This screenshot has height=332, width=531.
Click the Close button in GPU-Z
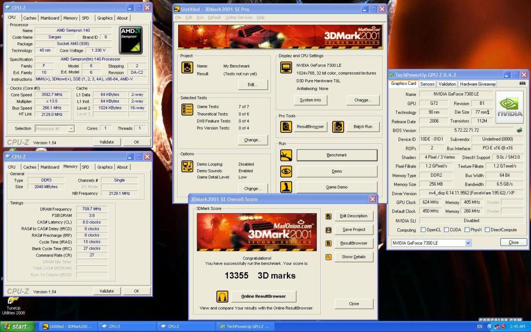tap(514, 242)
